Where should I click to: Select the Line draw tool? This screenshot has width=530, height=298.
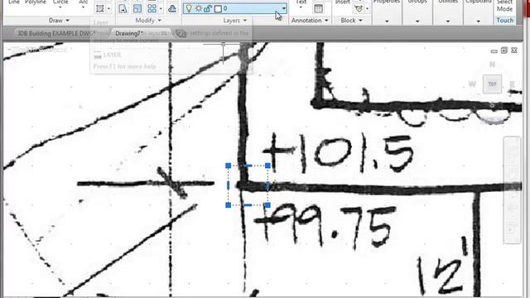[14, 2]
